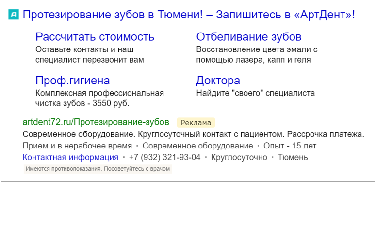
Task: Open the «Проф.гигиена» sitelink
Action: [72, 81]
